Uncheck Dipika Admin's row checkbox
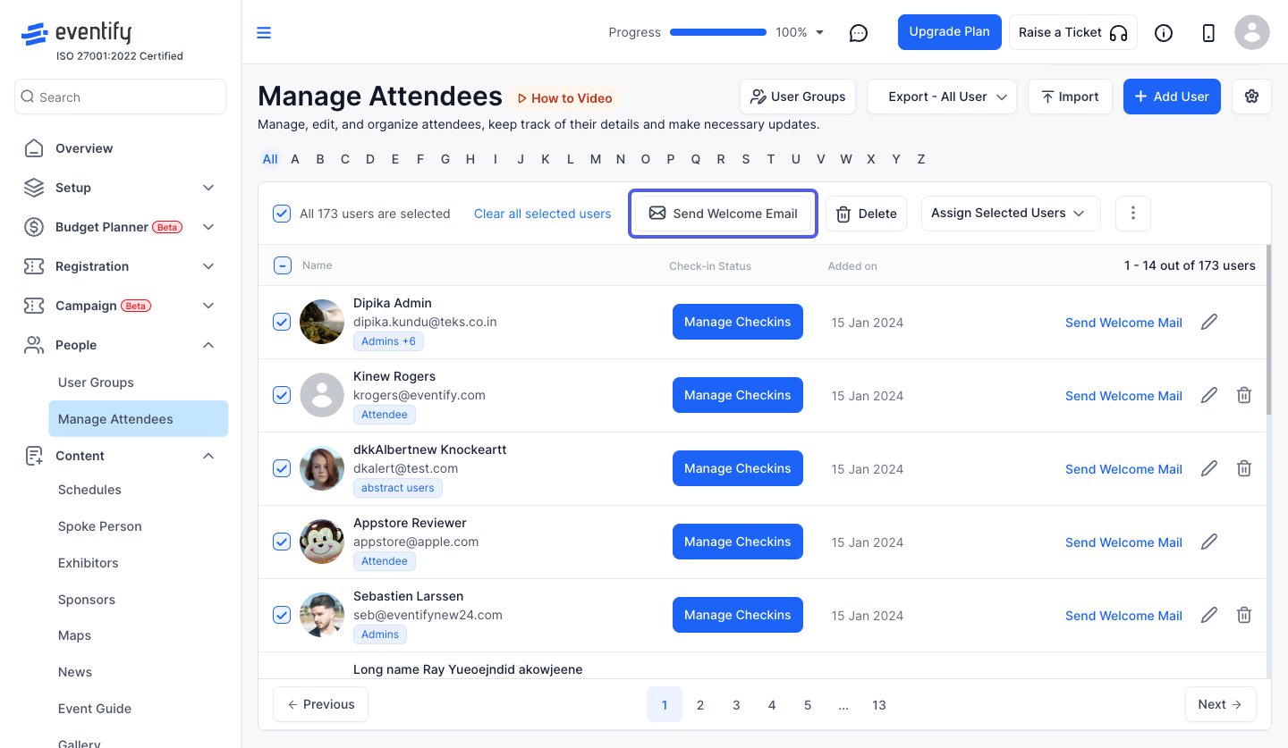Image resolution: width=1288 pixels, height=748 pixels. (x=282, y=322)
